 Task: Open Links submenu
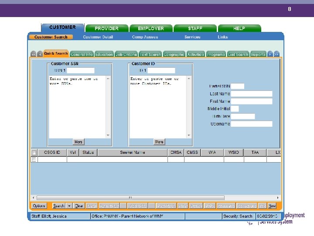coord(223,37)
